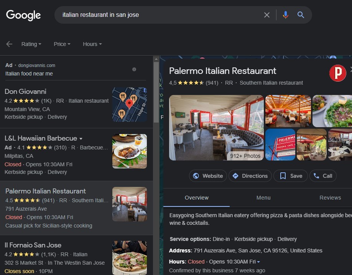Click results list scrollbar thumb
This screenshot has height=275, width=352.
click(x=156, y=92)
